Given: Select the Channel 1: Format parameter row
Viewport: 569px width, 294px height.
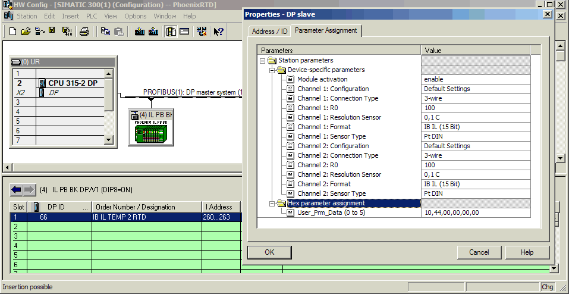Looking at the screenshot, I should (324, 127).
